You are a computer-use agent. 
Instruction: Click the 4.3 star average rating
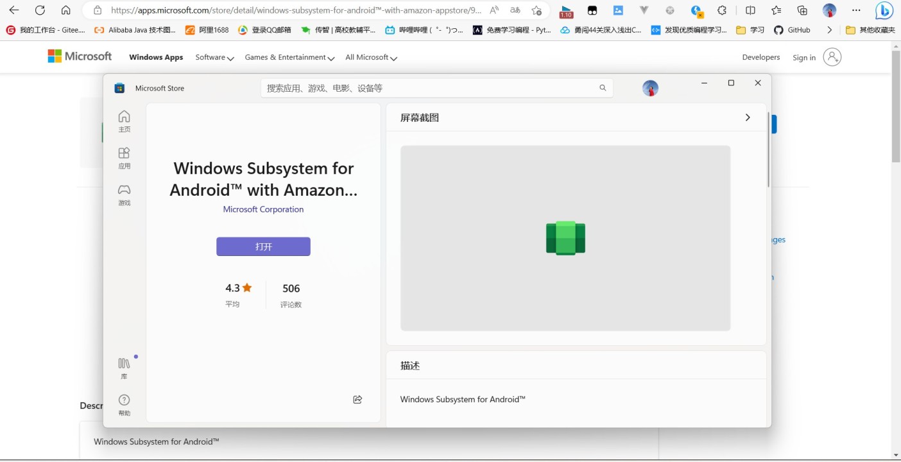coord(239,288)
